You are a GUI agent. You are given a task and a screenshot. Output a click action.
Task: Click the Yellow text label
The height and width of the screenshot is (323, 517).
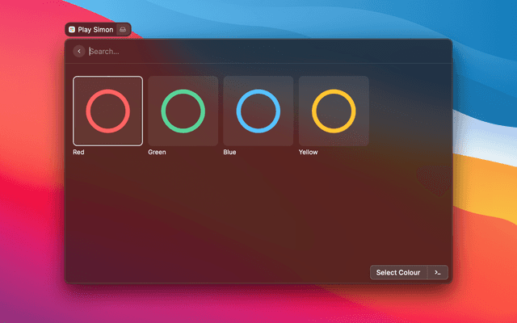coord(309,152)
